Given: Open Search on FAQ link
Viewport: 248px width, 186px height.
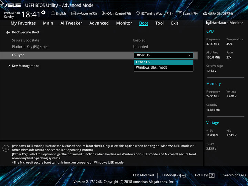Looking at the screenshot, I should pos(234,175).
